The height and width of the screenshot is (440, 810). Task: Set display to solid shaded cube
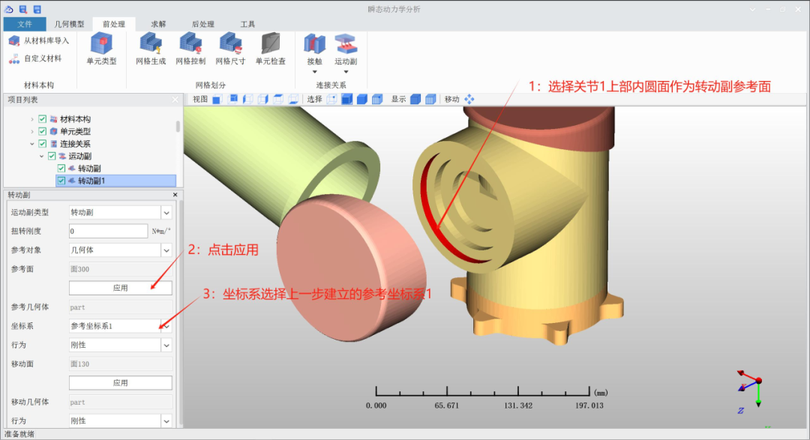click(x=415, y=99)
